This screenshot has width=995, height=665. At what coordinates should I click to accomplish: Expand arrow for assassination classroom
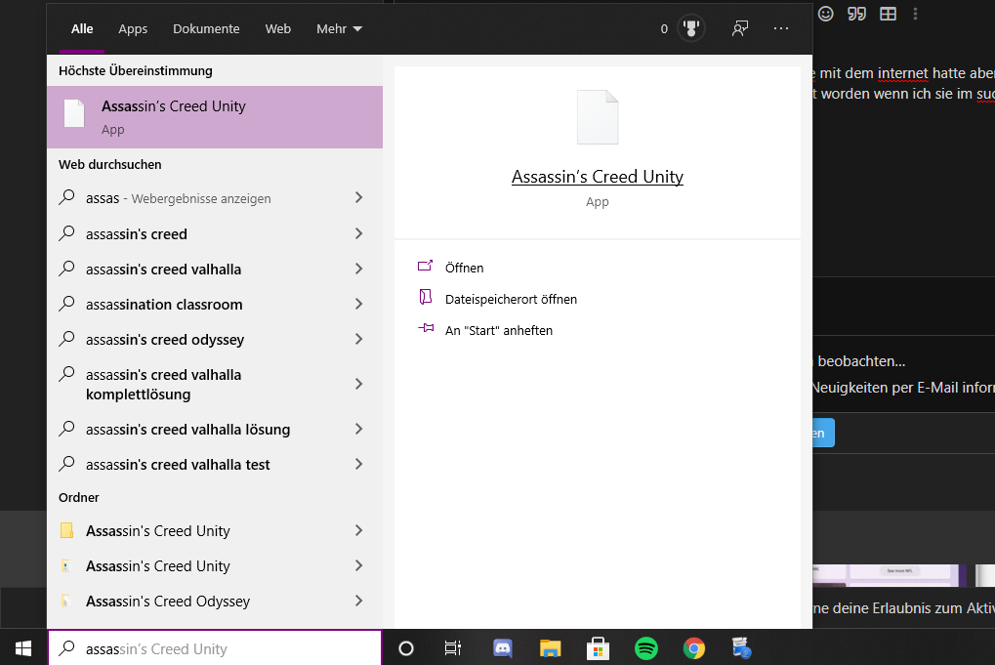[x=359, y=304]
